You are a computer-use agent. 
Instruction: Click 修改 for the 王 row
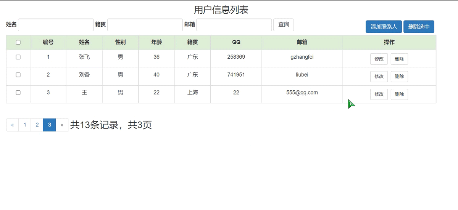click(379, 95)
